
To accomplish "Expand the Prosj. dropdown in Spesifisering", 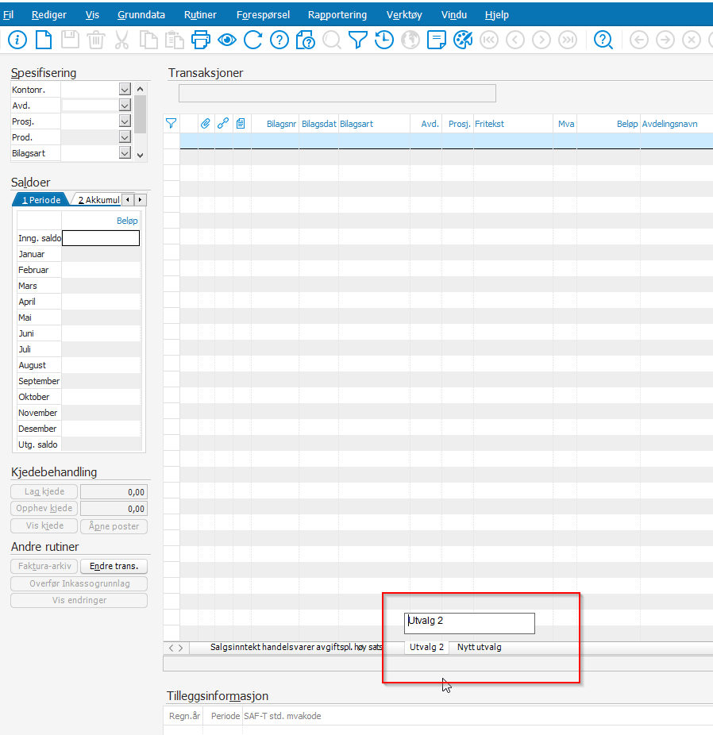I will pos(125,121).
